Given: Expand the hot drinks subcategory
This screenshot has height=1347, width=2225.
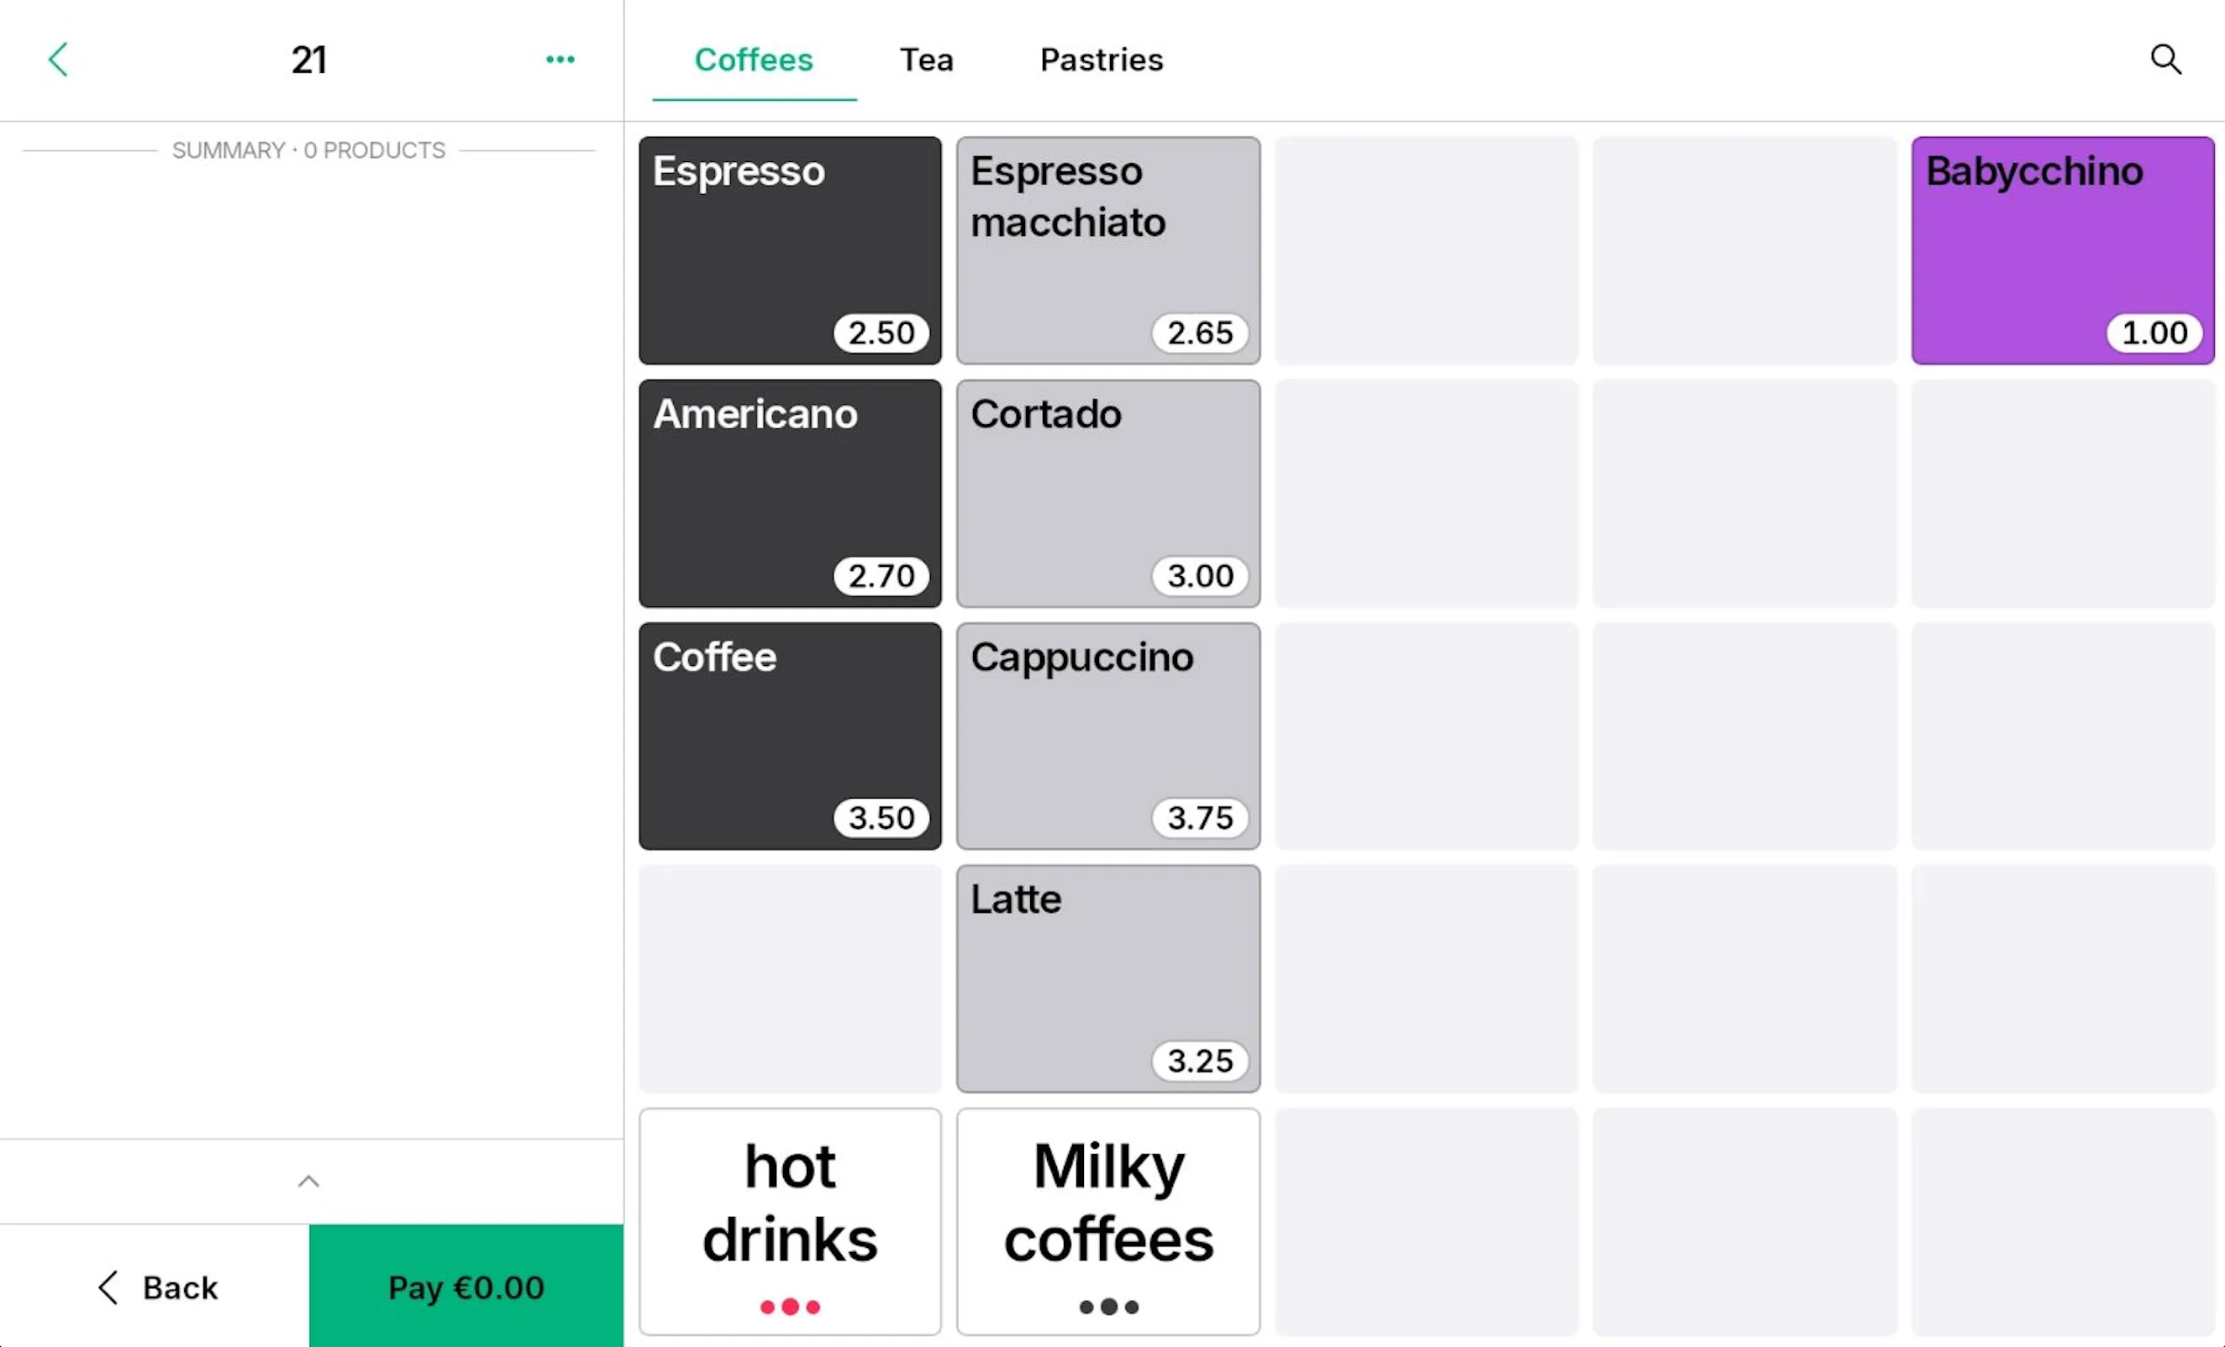Looking at the screenshot, I should click(x=790, y=1222).
